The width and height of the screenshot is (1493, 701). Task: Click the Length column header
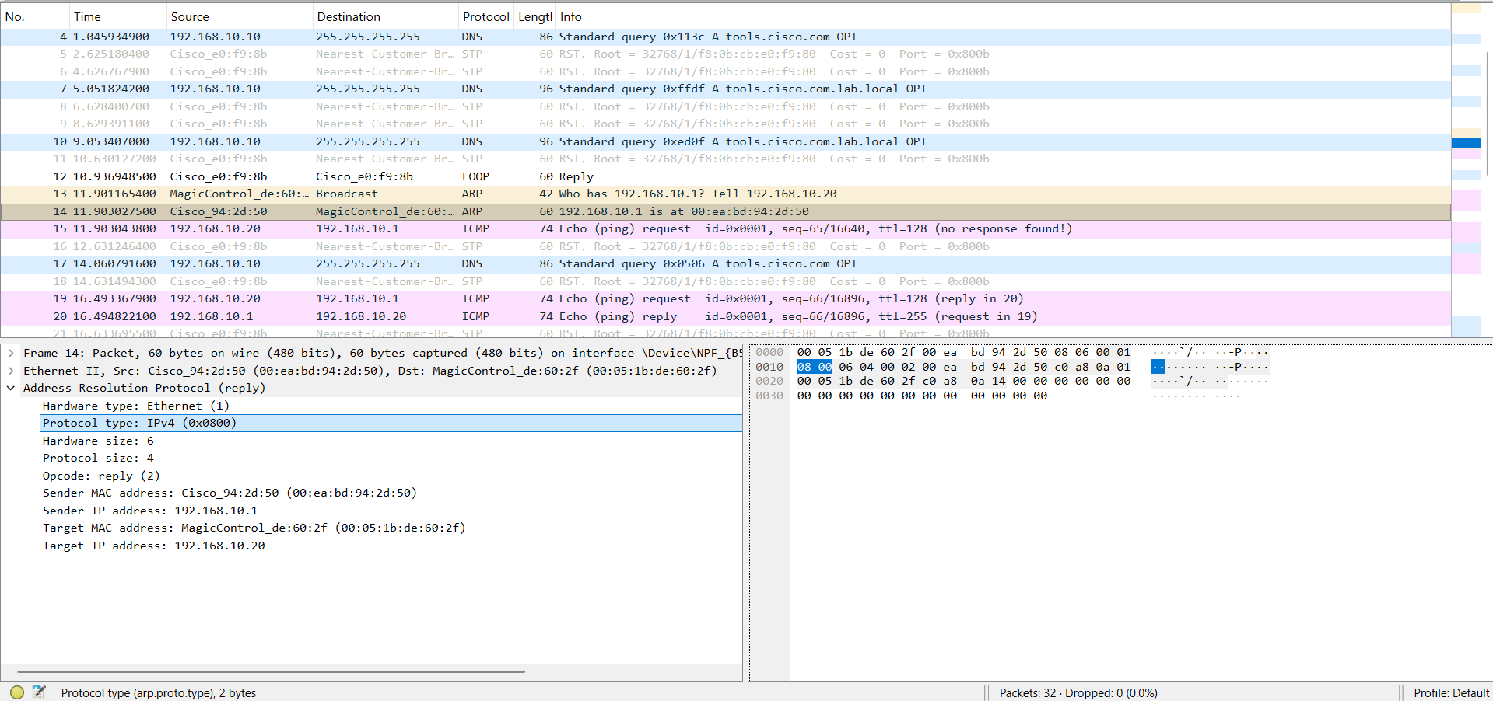(x=534, y=16)
